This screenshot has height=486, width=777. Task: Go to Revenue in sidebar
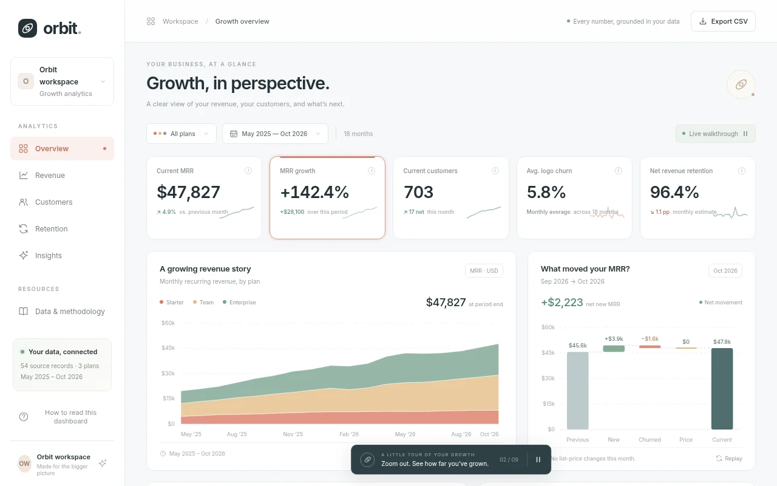[x=62, y=175]
